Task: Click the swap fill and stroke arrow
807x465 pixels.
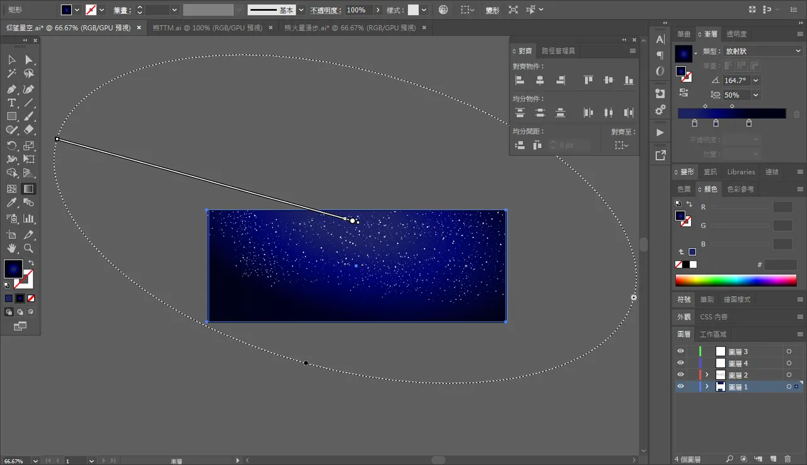Action: (x=31, y=263)
